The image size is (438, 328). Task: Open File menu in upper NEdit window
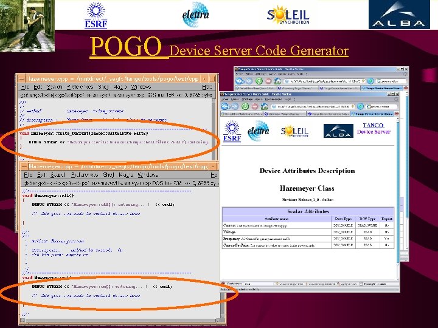pos(25,87)
